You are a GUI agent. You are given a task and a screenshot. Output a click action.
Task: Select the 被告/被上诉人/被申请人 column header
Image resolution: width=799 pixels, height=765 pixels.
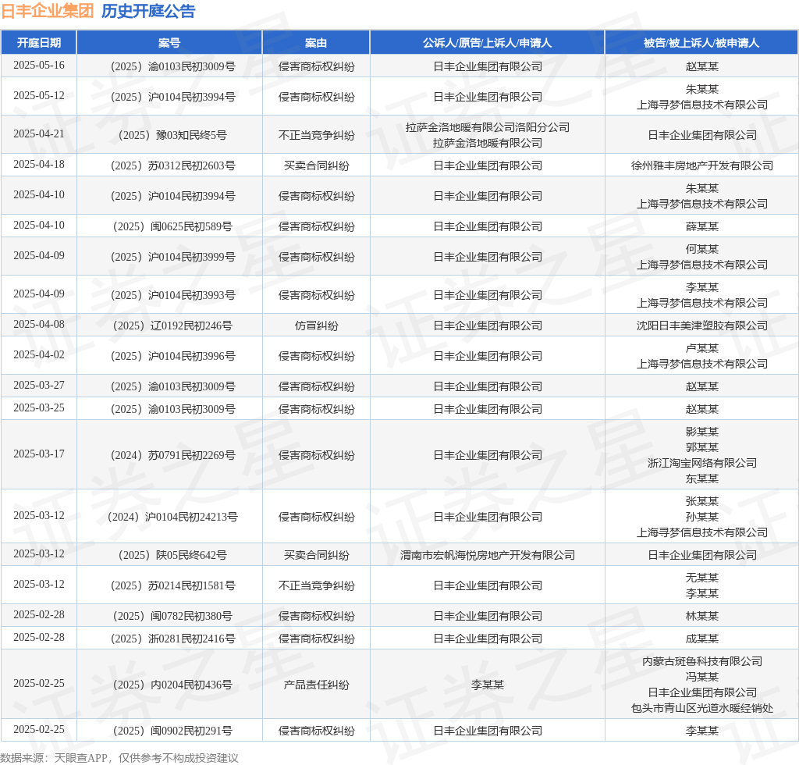pyautogui.click(x=701, y=43)
